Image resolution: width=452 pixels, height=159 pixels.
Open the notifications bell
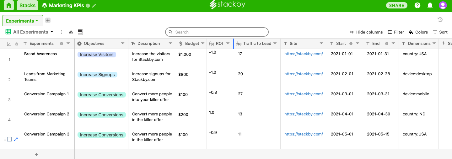pos(430,5)
